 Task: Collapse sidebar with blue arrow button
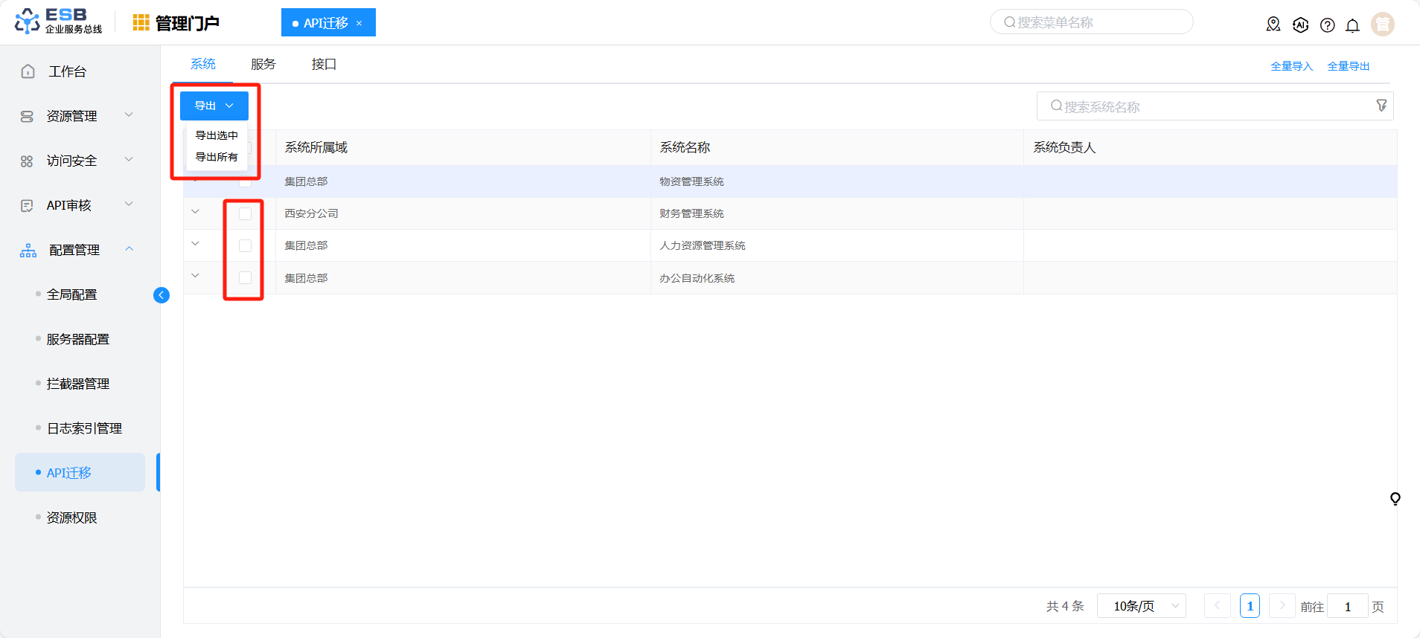click(x=161, y=295)
